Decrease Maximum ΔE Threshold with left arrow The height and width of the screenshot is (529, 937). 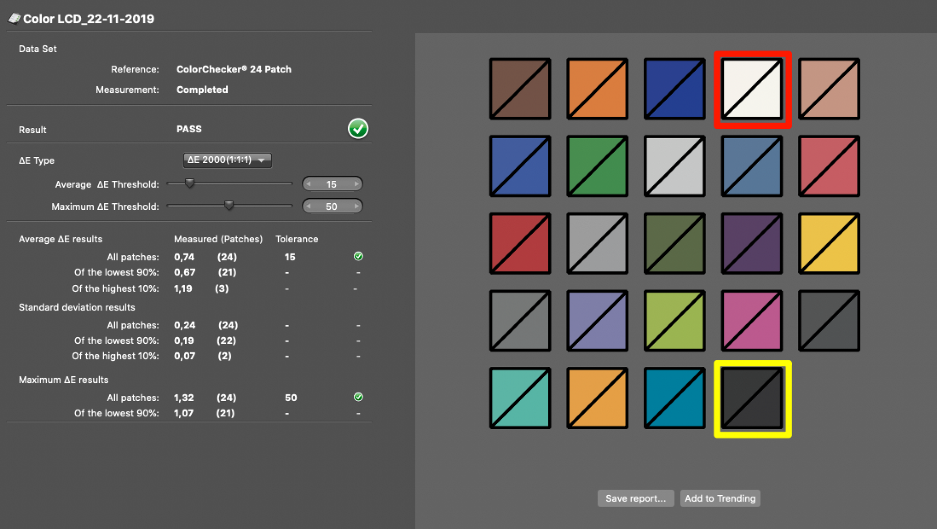(x=309, y=206)
